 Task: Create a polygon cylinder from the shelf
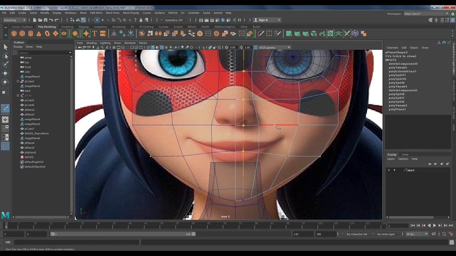(x=31, y=33)
